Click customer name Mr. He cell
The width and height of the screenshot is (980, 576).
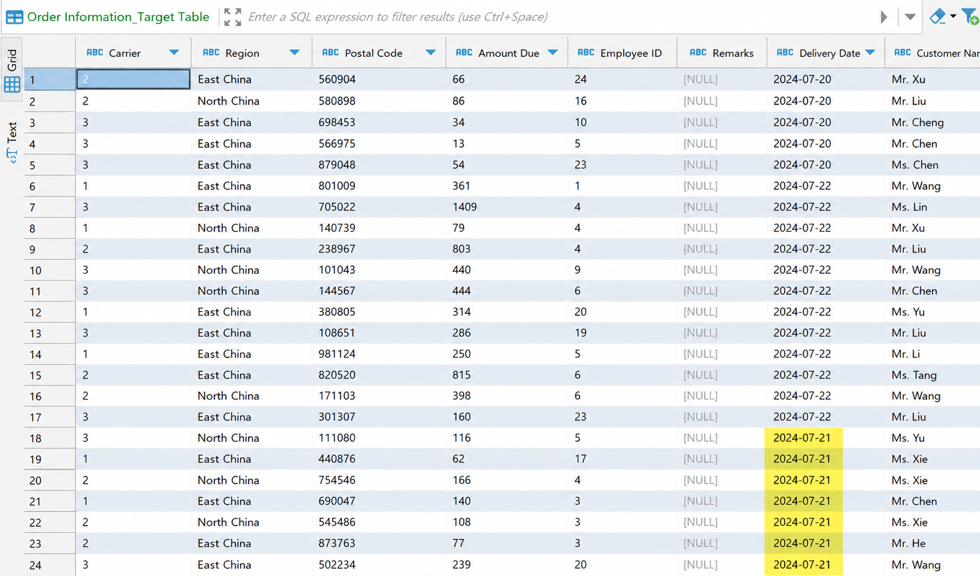tap(933, 543)
